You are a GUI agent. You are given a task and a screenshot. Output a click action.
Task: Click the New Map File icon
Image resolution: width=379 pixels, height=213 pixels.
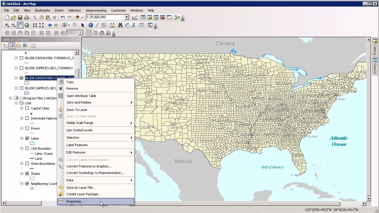pos(7,17)
